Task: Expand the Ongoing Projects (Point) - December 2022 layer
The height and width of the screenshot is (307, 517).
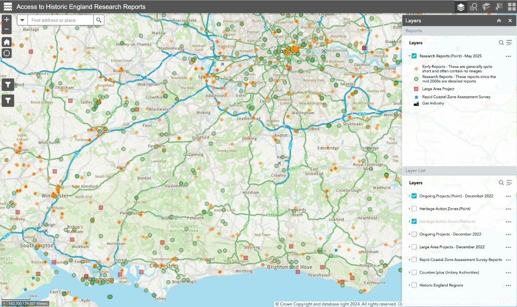Action: tap(409, 196)
